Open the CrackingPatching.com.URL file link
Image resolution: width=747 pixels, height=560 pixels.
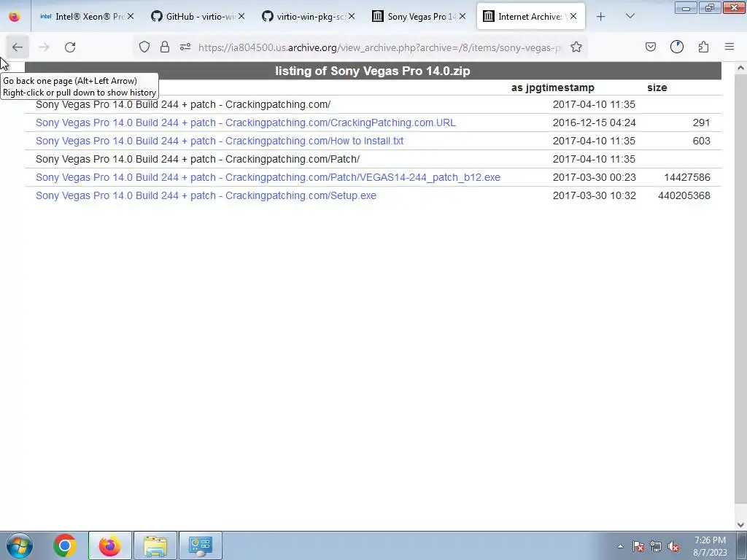point(246,122)
